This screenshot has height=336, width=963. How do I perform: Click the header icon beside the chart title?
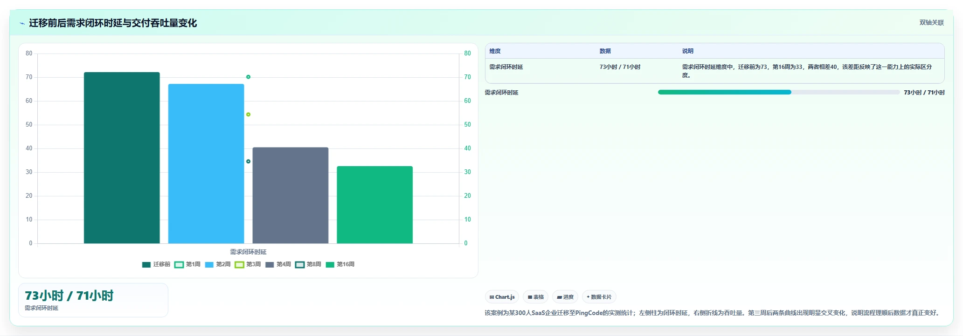[22, 23]
